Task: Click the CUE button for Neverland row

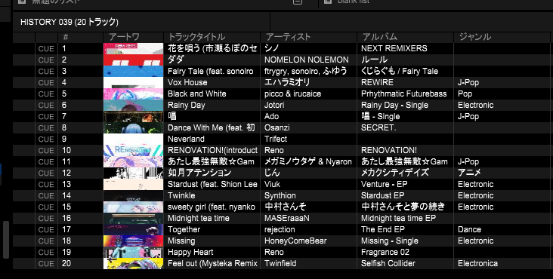Action: [x=46, y=139]
